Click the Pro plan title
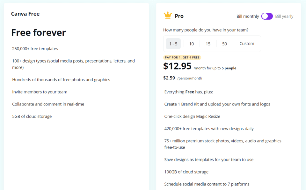Viewport: 306px width, 190px height. pyautogui.click(x=178, y=15)
